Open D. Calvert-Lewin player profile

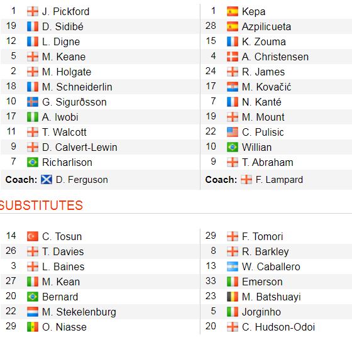(80, 147)
